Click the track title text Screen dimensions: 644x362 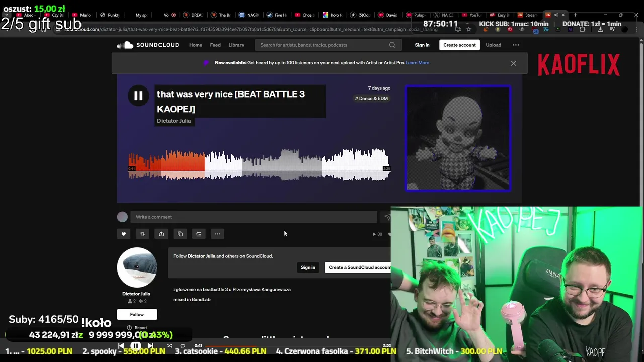click(231, 101)
